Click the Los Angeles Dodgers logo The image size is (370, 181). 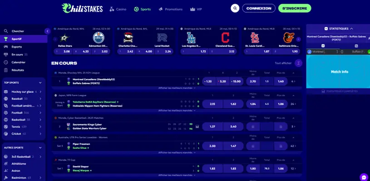coord(191,38)
